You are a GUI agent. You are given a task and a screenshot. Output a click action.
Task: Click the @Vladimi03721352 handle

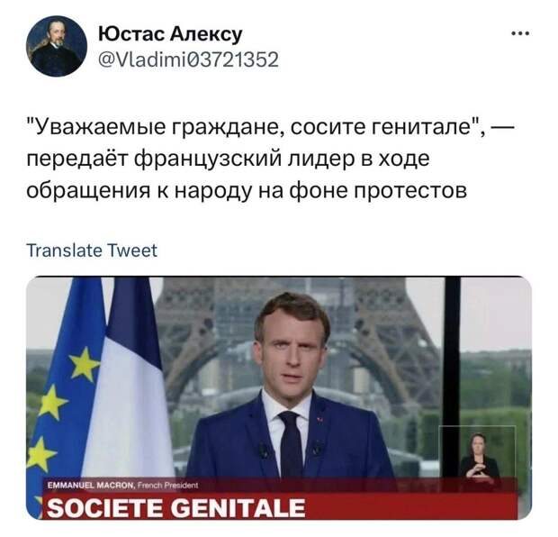[185, 59]
